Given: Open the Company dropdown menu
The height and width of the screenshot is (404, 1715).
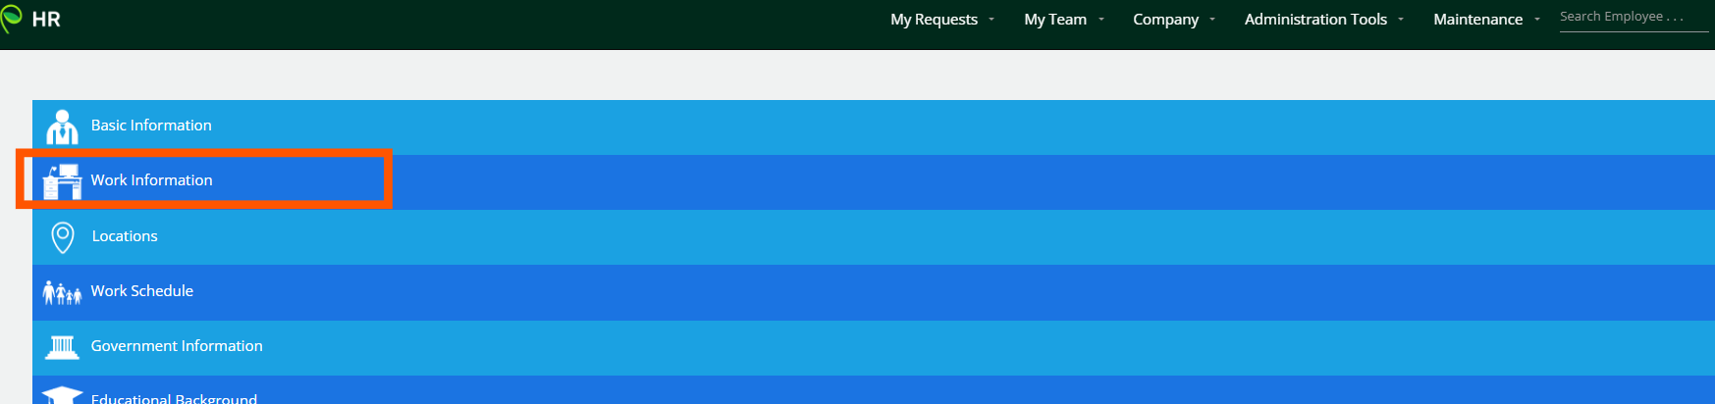Looking at the screenshot, I should point(1173,20).
